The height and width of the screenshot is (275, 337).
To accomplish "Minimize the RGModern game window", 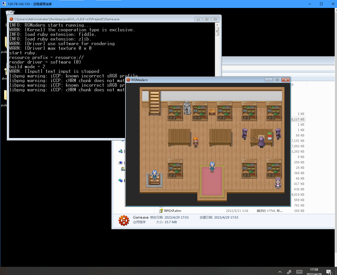I will (x=269, y=80).
